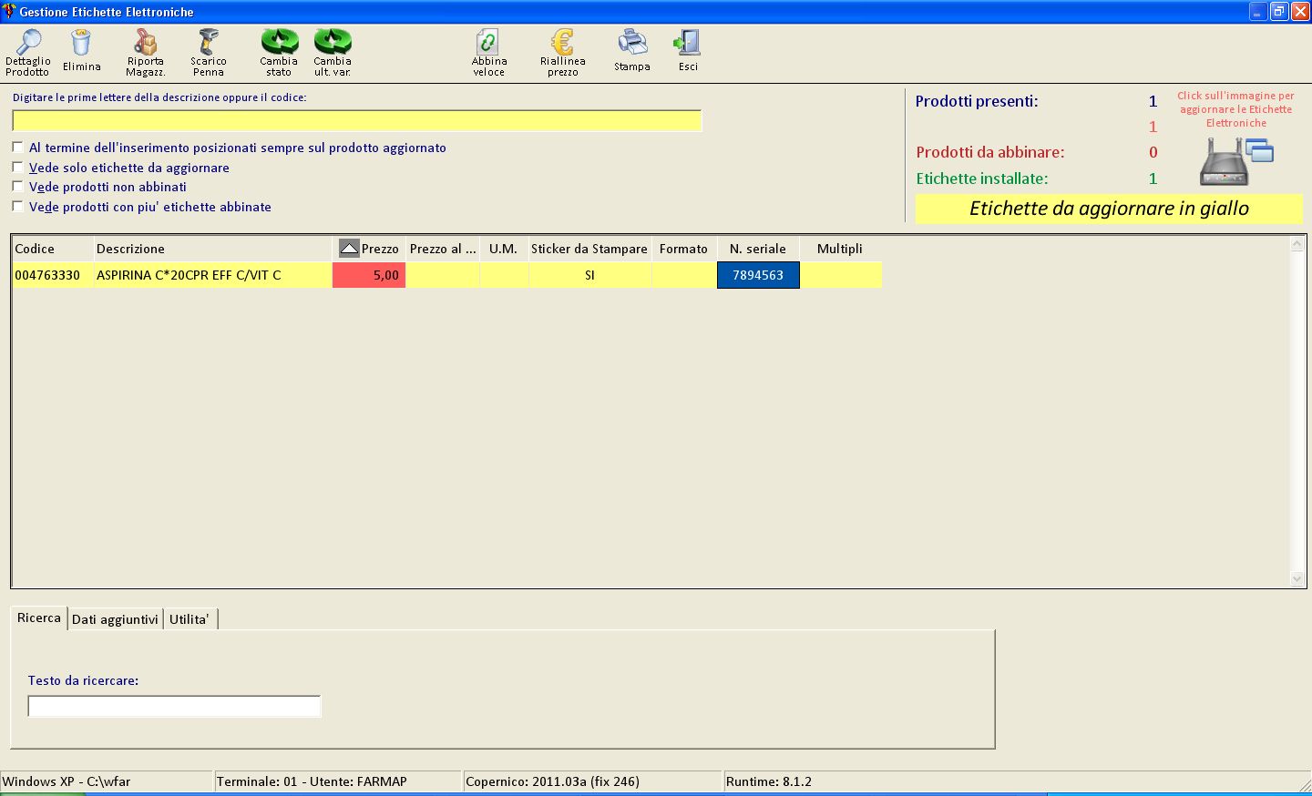This screenshot has width=1312, height=796.
Task: Click the Esci exit door icon
Action: [x=688, y=42]
